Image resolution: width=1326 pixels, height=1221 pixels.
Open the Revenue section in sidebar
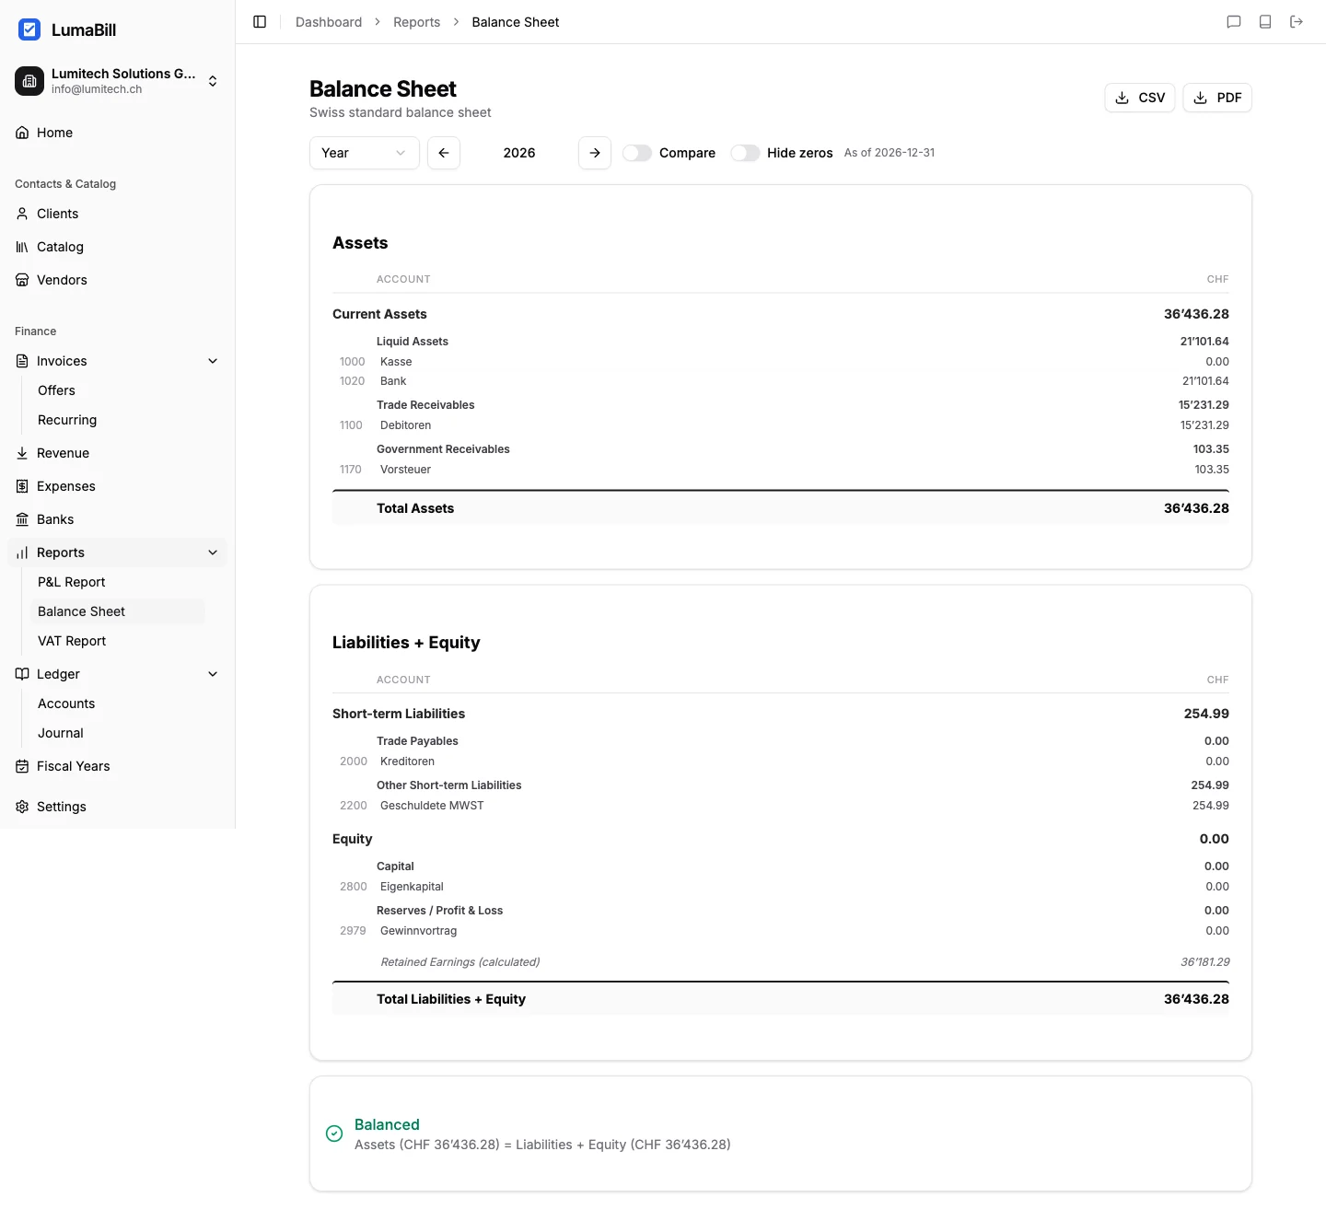pyautogui.click(x=63, y=453)
